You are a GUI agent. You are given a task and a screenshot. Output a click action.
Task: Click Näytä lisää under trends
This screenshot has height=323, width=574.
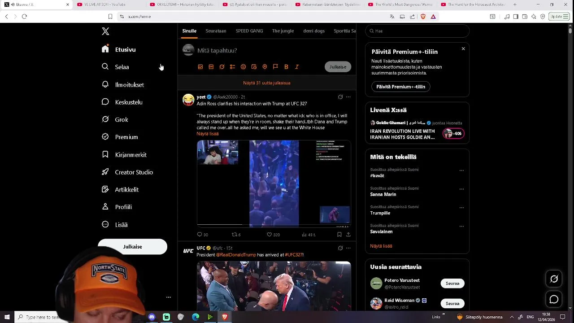point(381,246)
